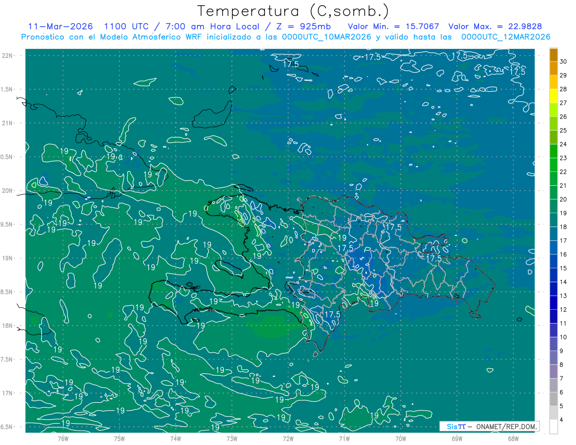The width and height of the screenshot is (576, 445).
Task: Select the 'Z = 925mb' level text
Action: click(x=304, y=26)
